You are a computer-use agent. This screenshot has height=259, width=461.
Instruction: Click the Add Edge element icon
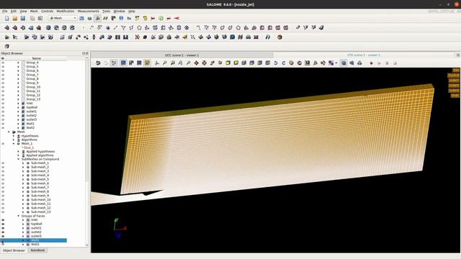[115, 27]
